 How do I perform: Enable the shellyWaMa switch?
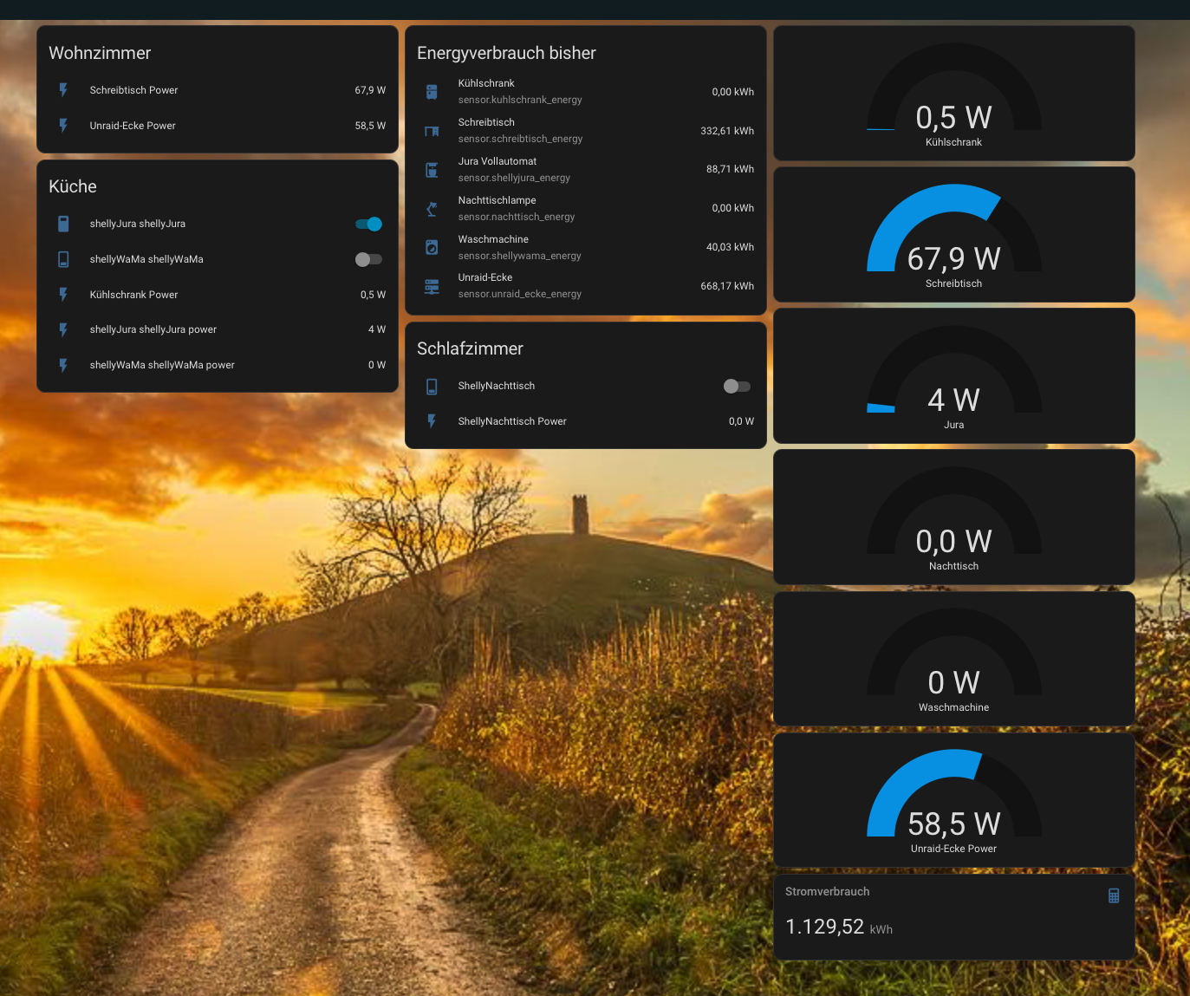369,259
